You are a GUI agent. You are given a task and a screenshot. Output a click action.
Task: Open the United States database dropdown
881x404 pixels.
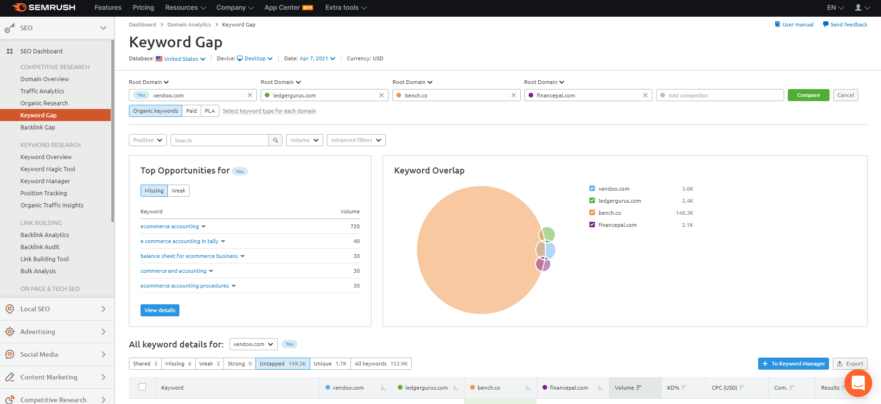click(x=181, y=59)
